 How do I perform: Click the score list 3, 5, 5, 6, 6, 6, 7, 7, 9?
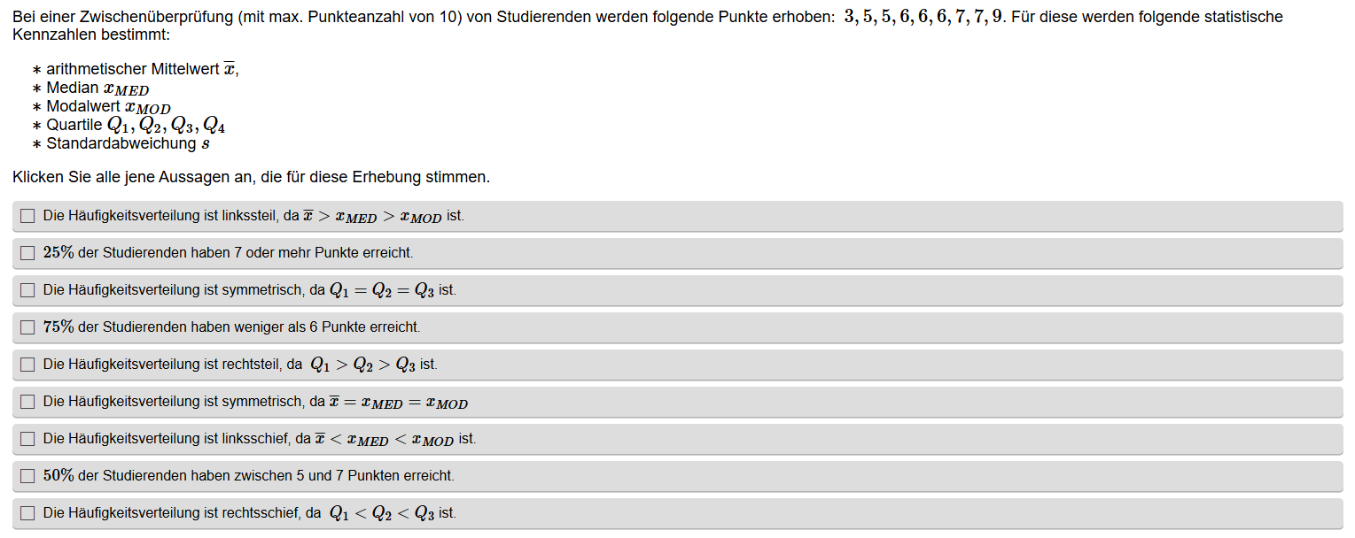coord(923,17)
